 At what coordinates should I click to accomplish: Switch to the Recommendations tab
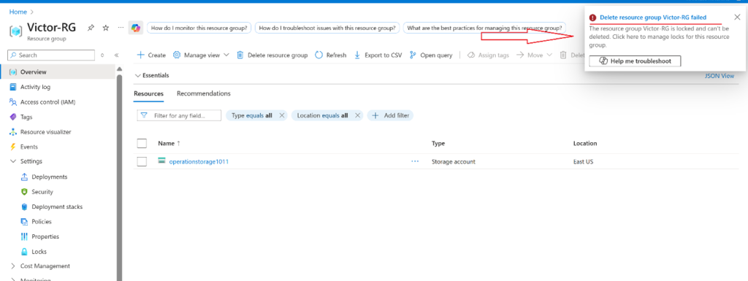pyautogui.click(x=204, y=94)
